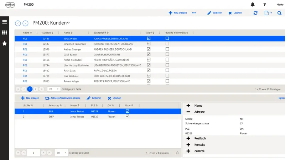Open entries per page dropdown showing 20
Image resolution: width=285 pixels, height=160 pixels.
pyautogui.click(x=54, y=89)
